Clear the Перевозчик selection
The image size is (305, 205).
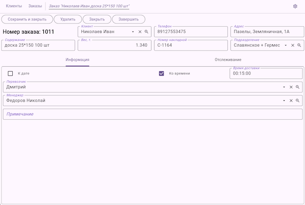click(291, 87)
